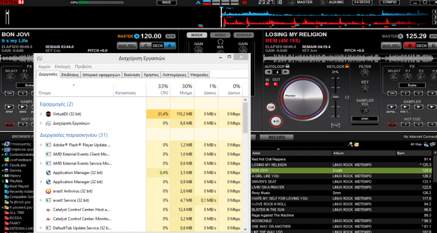Click the Task Manager title bar icon
Screen dimensions: 437x233
pyautogui.click(x=39, y=59)
